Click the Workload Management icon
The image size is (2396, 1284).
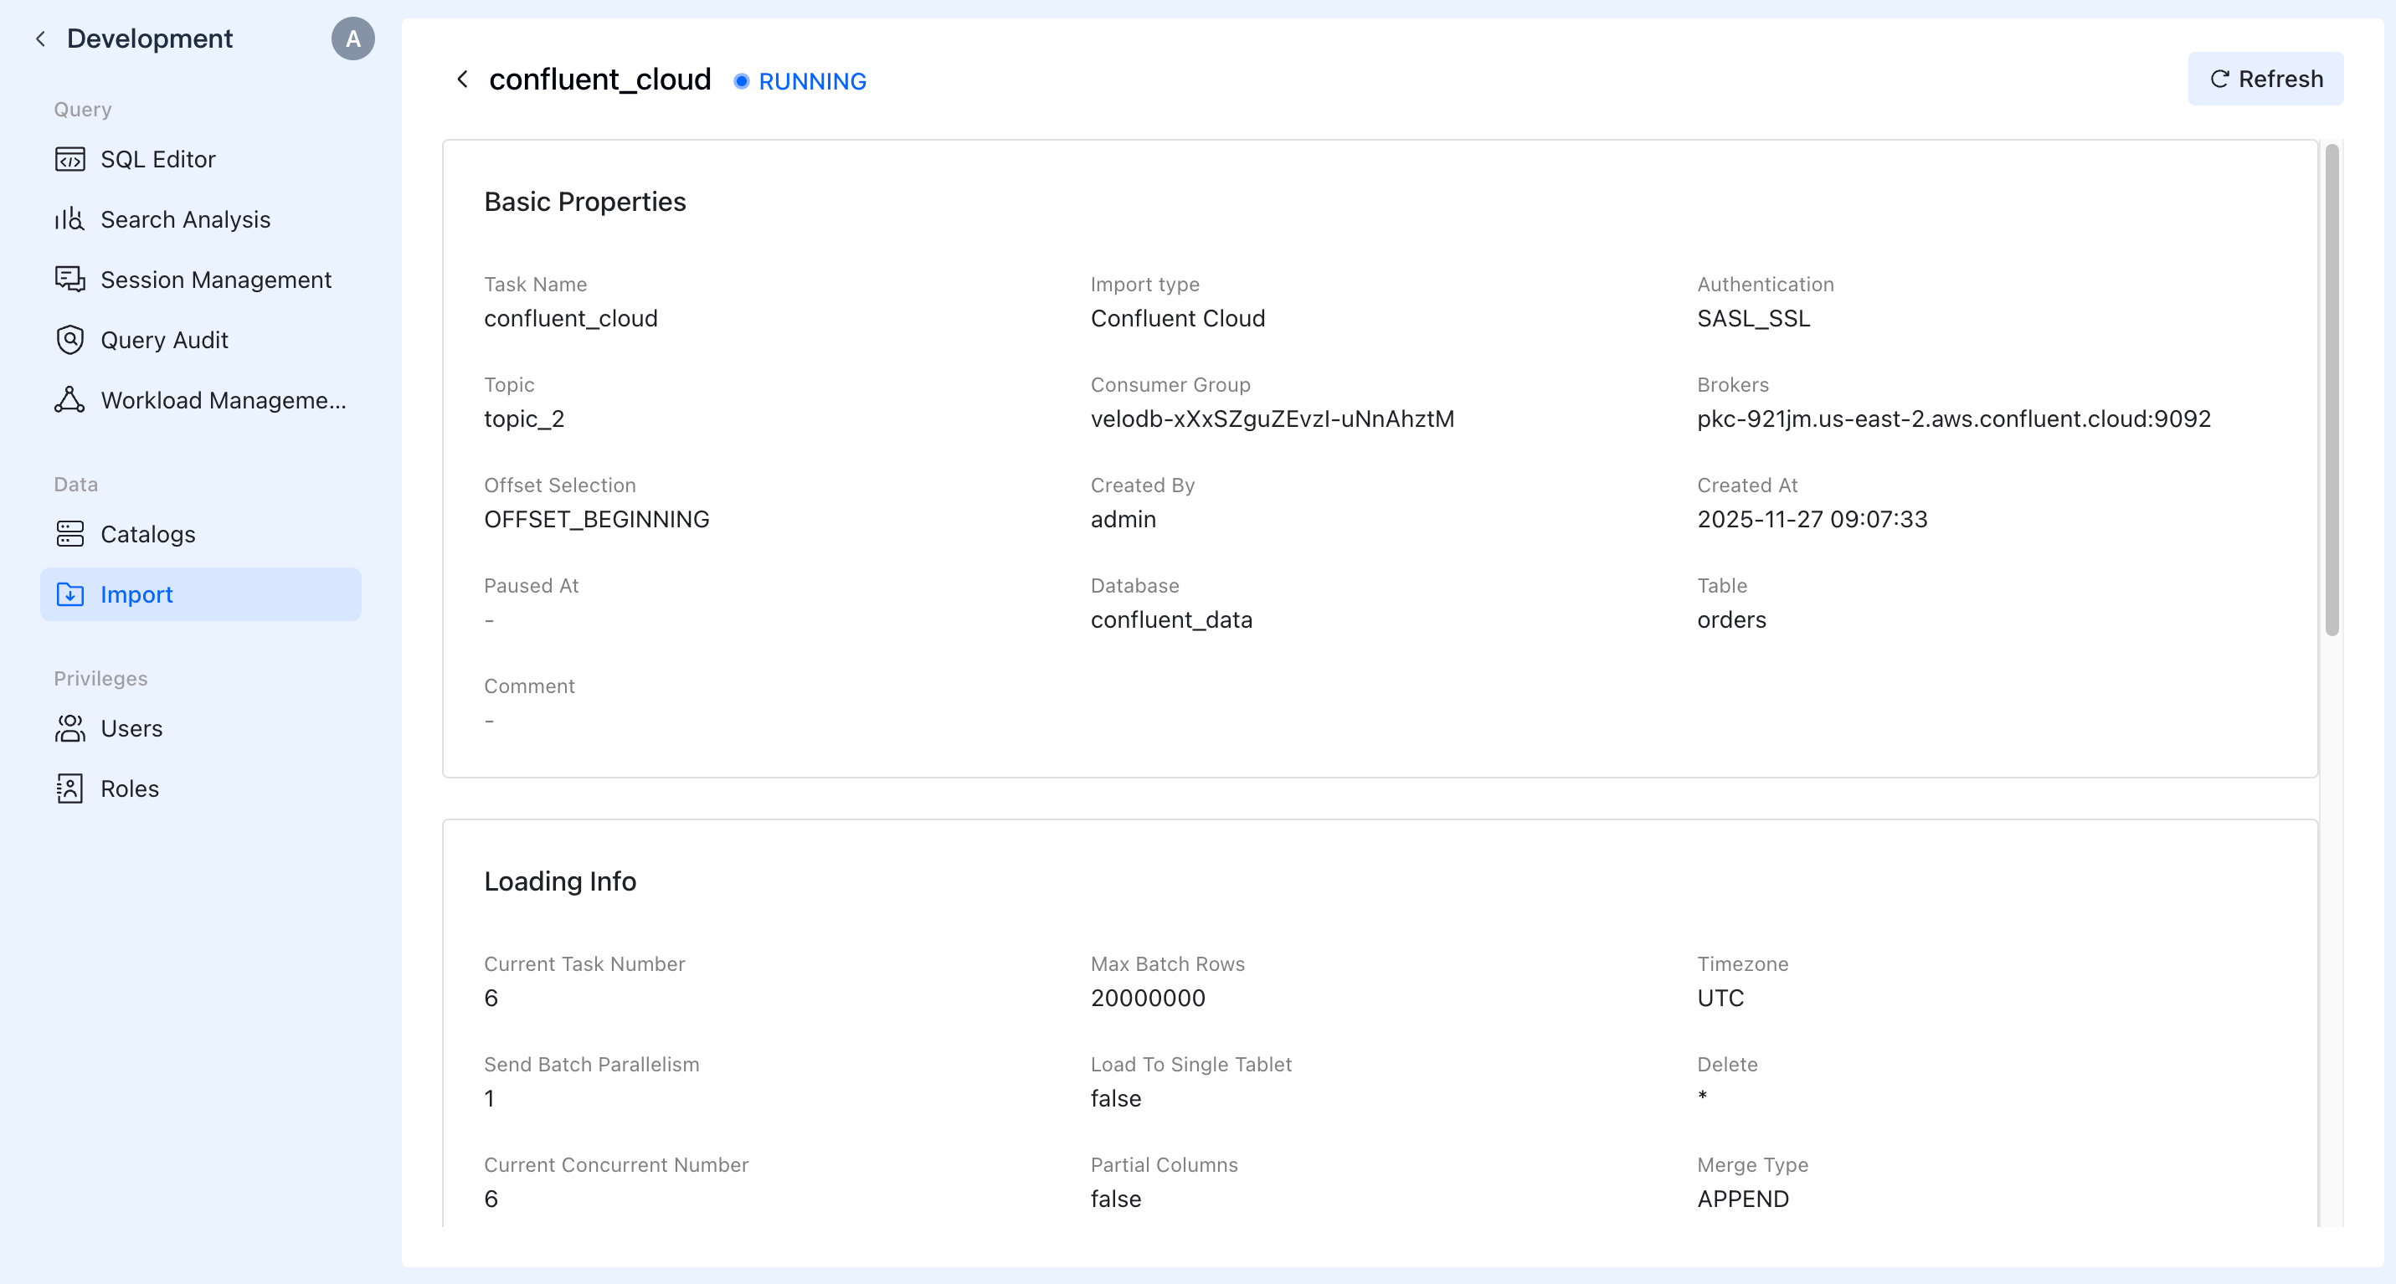click(x=69, y=400)
